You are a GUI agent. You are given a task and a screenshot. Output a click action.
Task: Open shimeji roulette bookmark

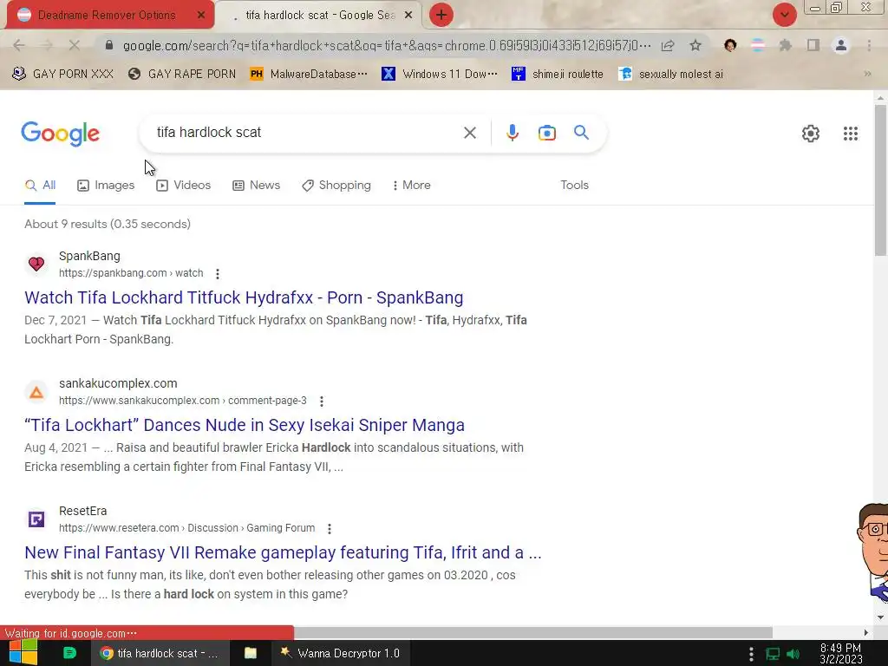click(558, 74)
